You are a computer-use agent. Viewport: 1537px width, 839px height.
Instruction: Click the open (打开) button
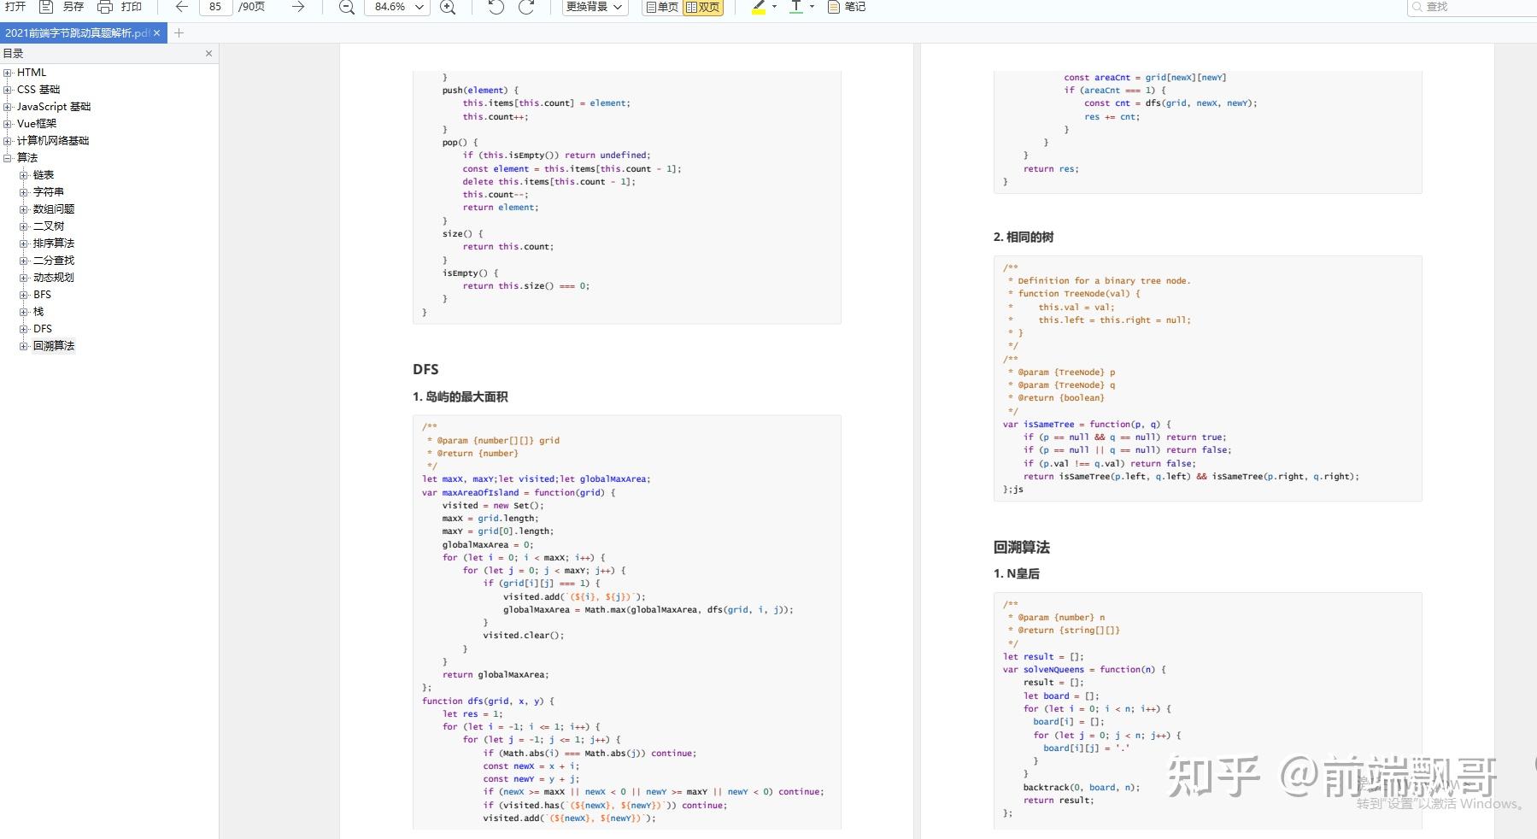pos(15,7)
